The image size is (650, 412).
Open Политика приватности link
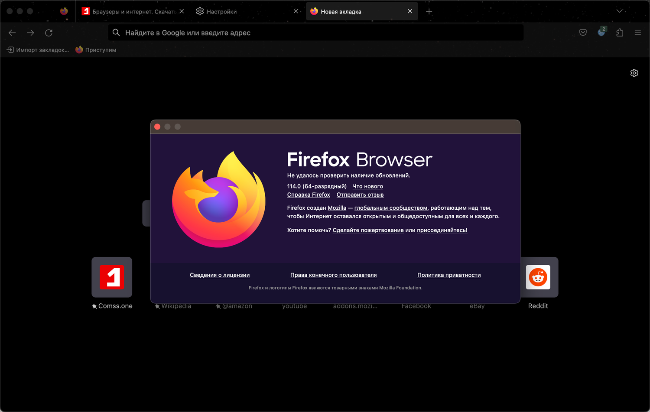pyautogui.click(x=449, y=275)
